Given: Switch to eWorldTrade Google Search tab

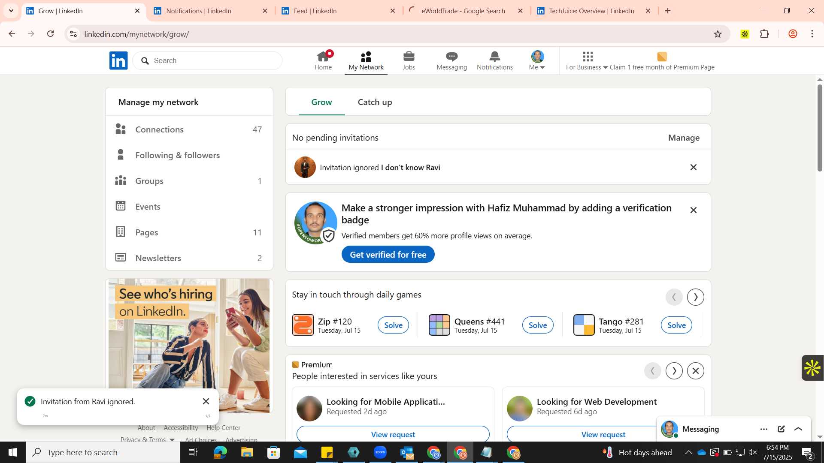Looking at the screenshot, I should click(x=466, y=11).
